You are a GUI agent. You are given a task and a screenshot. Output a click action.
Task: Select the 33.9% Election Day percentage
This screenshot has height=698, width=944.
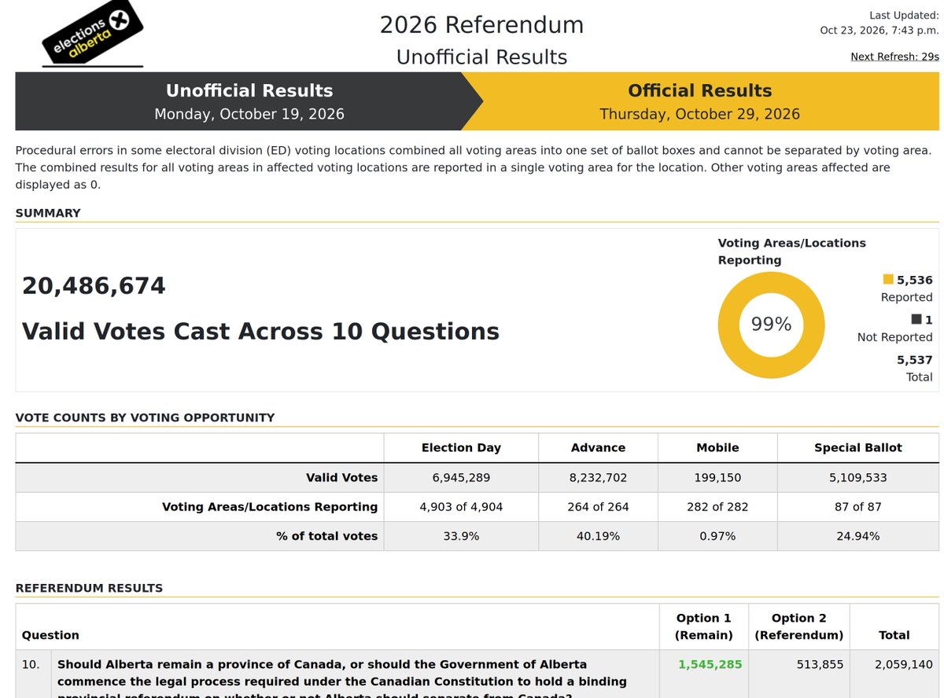coord(461,536)
